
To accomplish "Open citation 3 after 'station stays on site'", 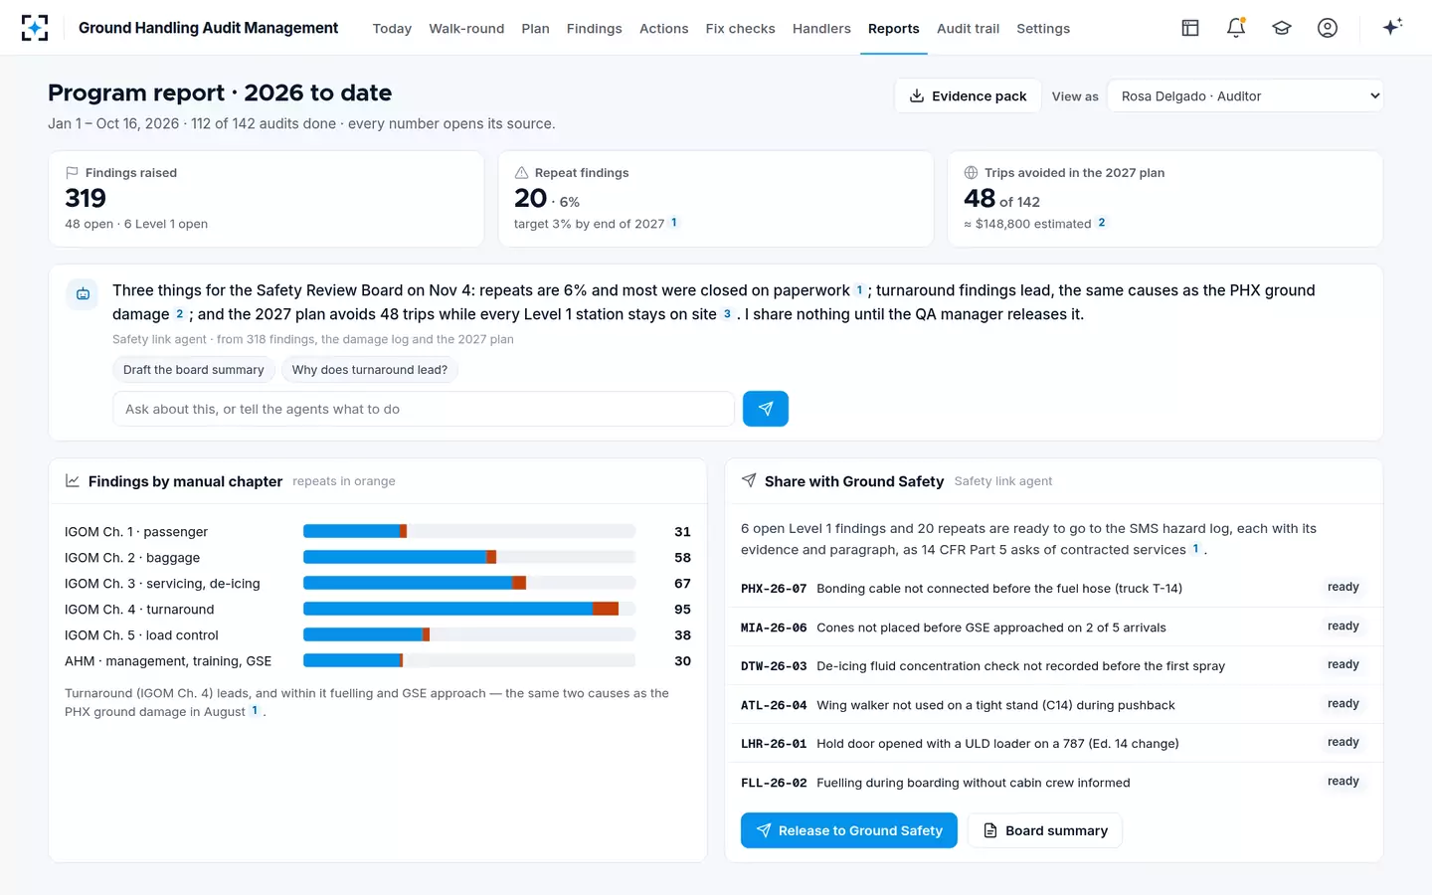I will pyautogui.click(x=727, y=314).
